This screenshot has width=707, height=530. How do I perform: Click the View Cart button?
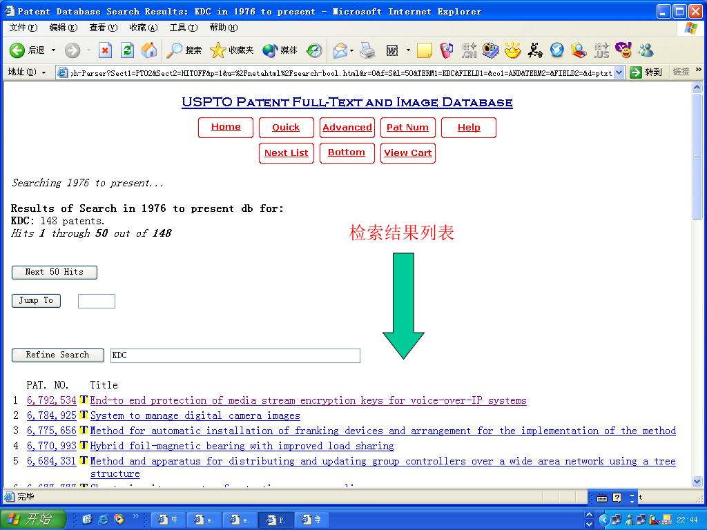pos(408,153)
